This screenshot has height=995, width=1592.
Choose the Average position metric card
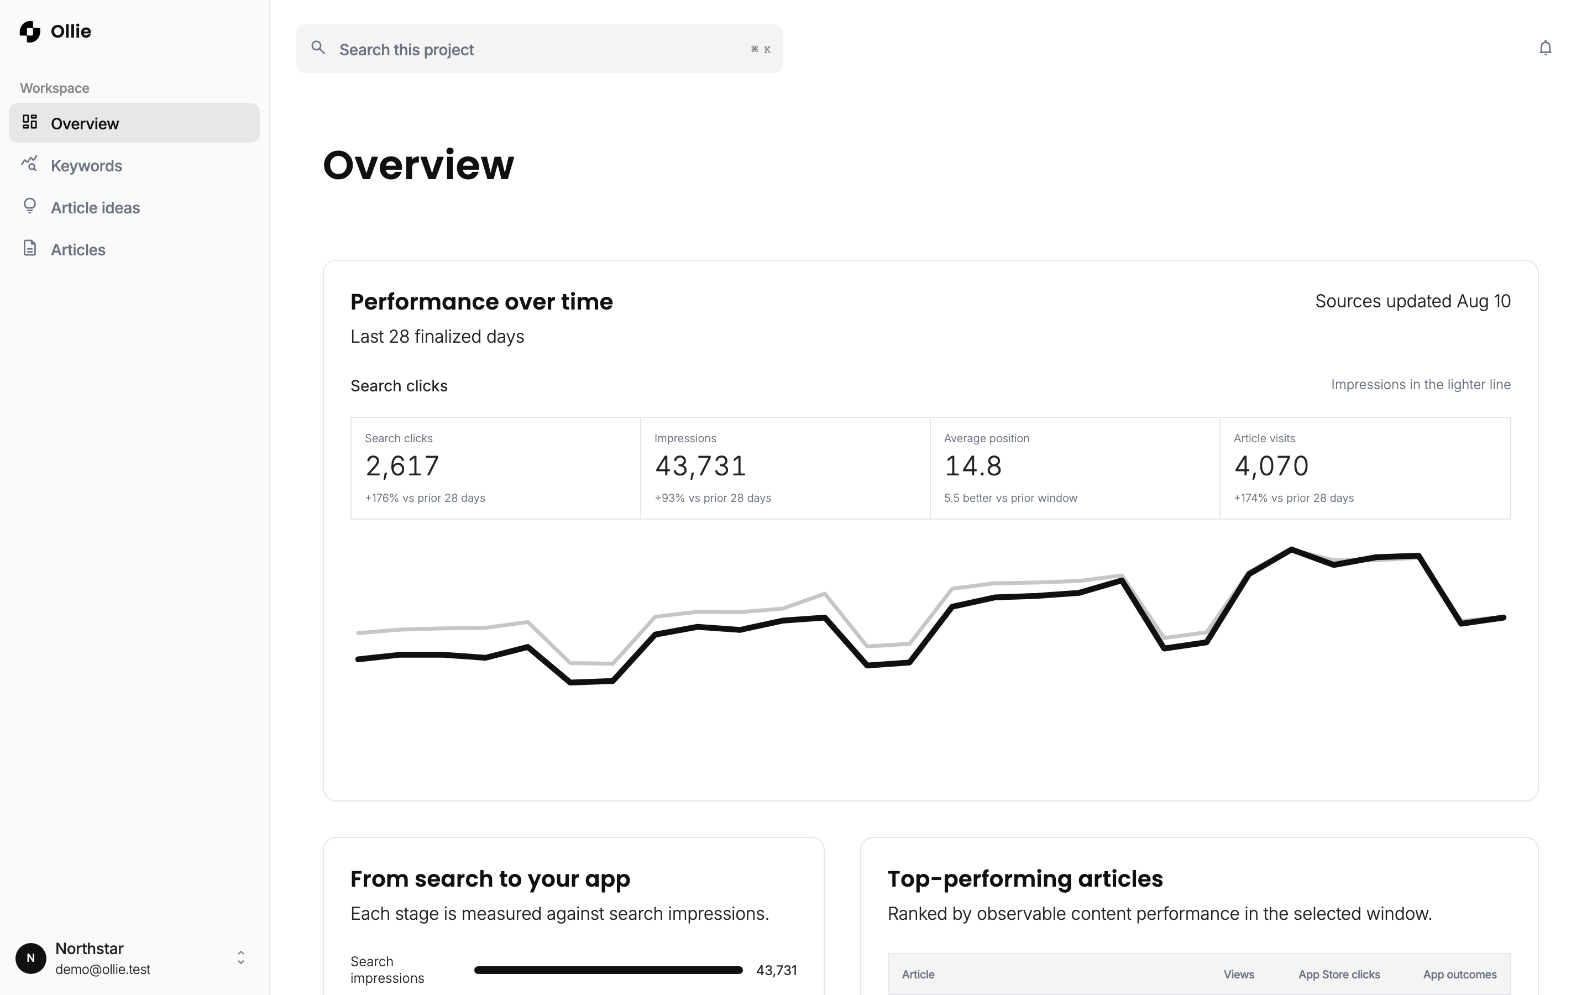tap(1075, 469)
